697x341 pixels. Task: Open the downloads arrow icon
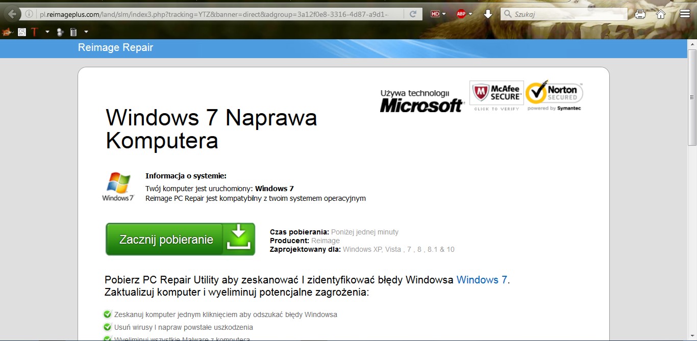coord(488,14)
